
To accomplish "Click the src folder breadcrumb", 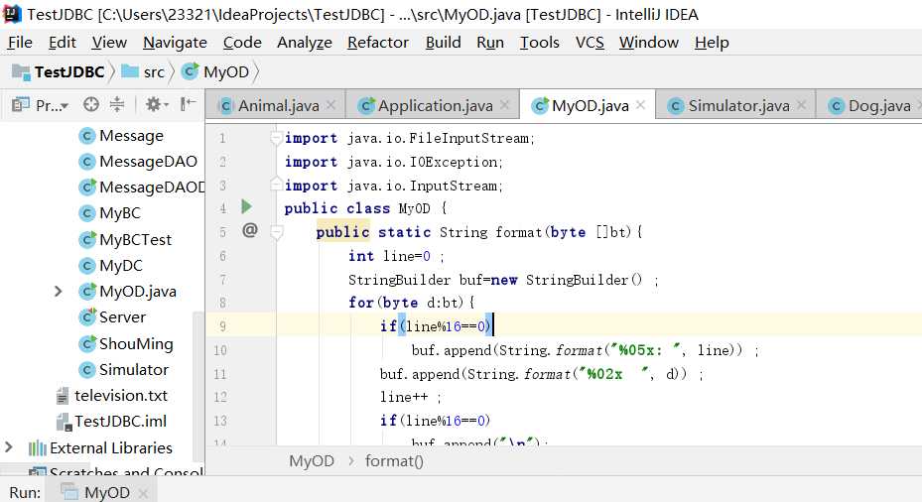I will [x=143, y=72].
